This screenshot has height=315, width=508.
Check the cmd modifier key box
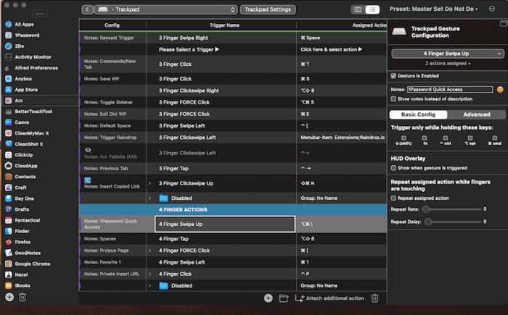pyautogui.click(x=495, y=138)
